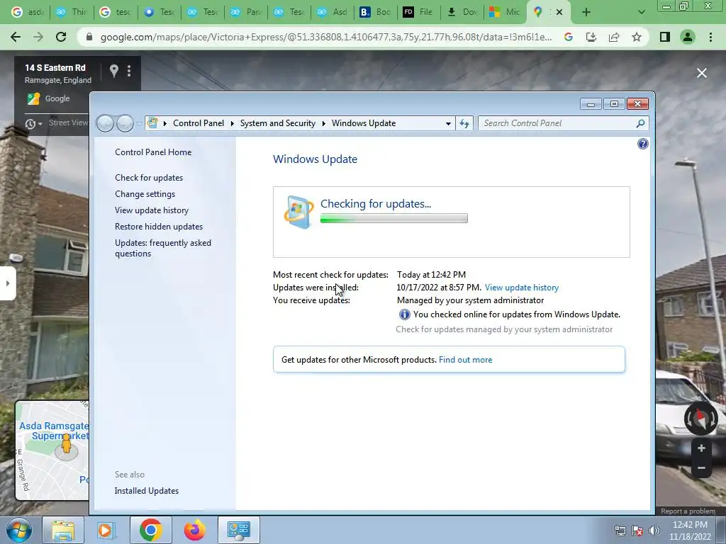This screenshot has width=726, height=544.
Task: Click System and Security in breadcrumb
Action: tap(278, 123)
